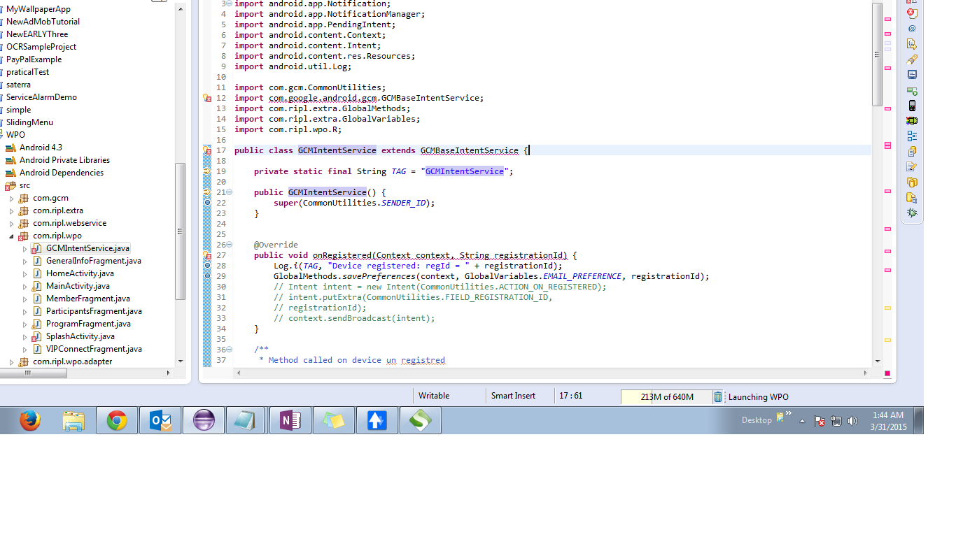Open the Debug view bug icon
Viewport: 956px width, 537px height.
pyautogui.click(x=912, y=213)
